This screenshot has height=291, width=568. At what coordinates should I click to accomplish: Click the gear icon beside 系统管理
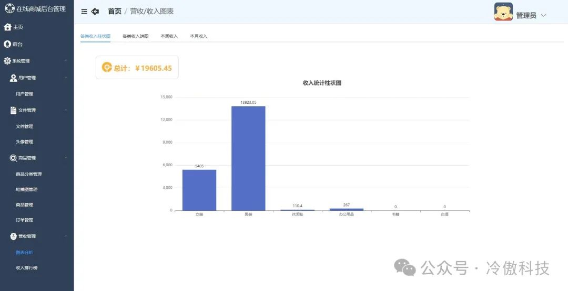7,61
